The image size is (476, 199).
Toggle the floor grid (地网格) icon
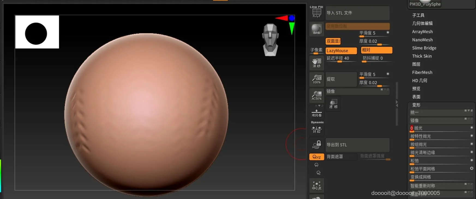(x=316, y=113)
